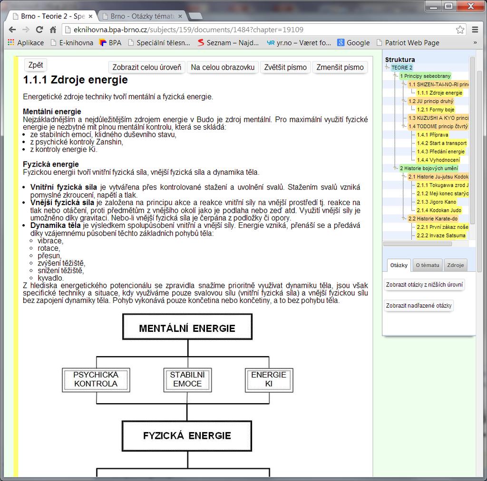
Task: Click the browser forward arrow
Action: pos(26,30)
